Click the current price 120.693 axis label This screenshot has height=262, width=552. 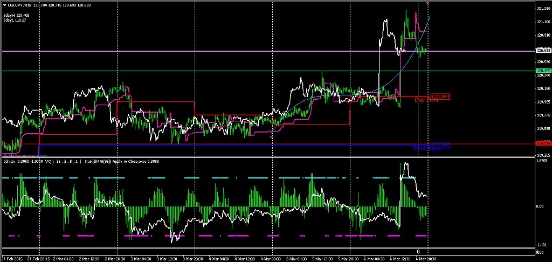543,51
